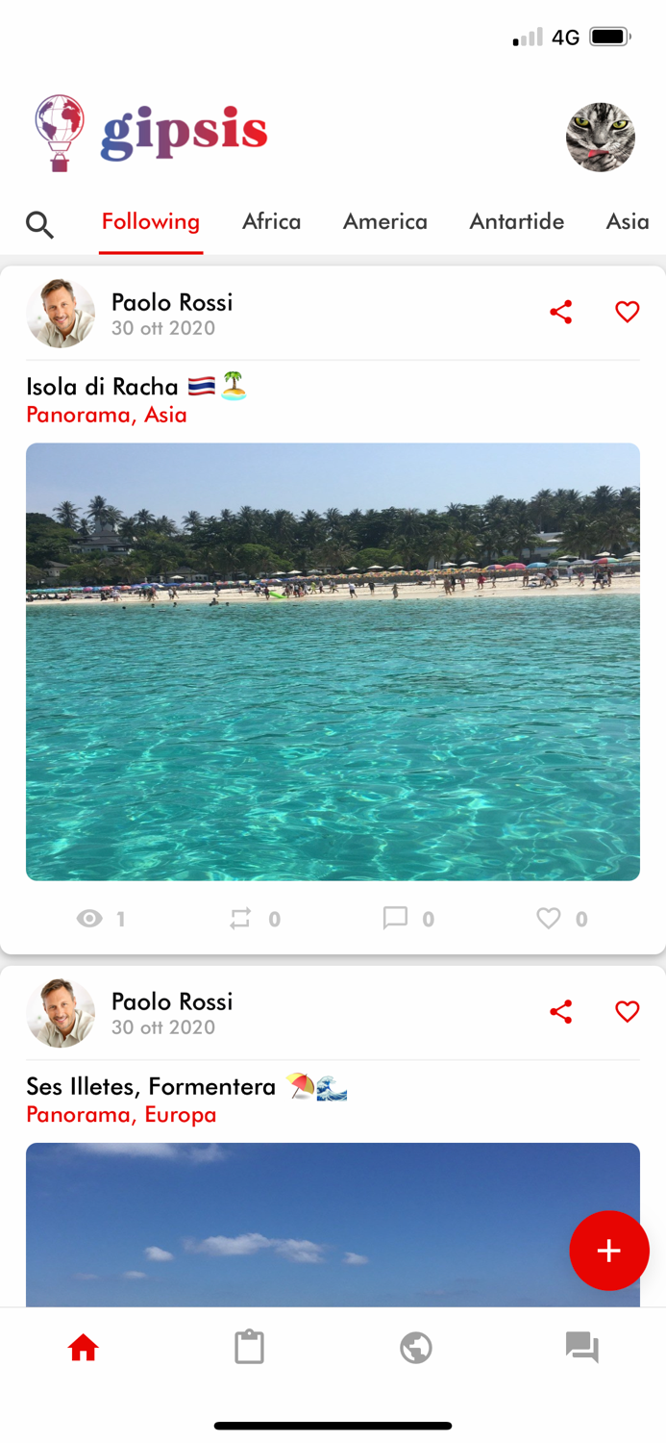
Task: Repost the Isola di Racha post
Action: pos(242,918)
